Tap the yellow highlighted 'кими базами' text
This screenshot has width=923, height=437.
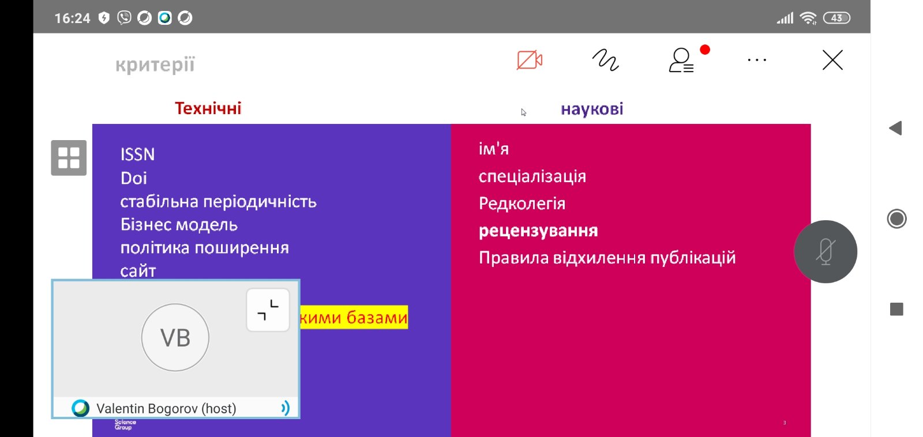click(354, 318)
